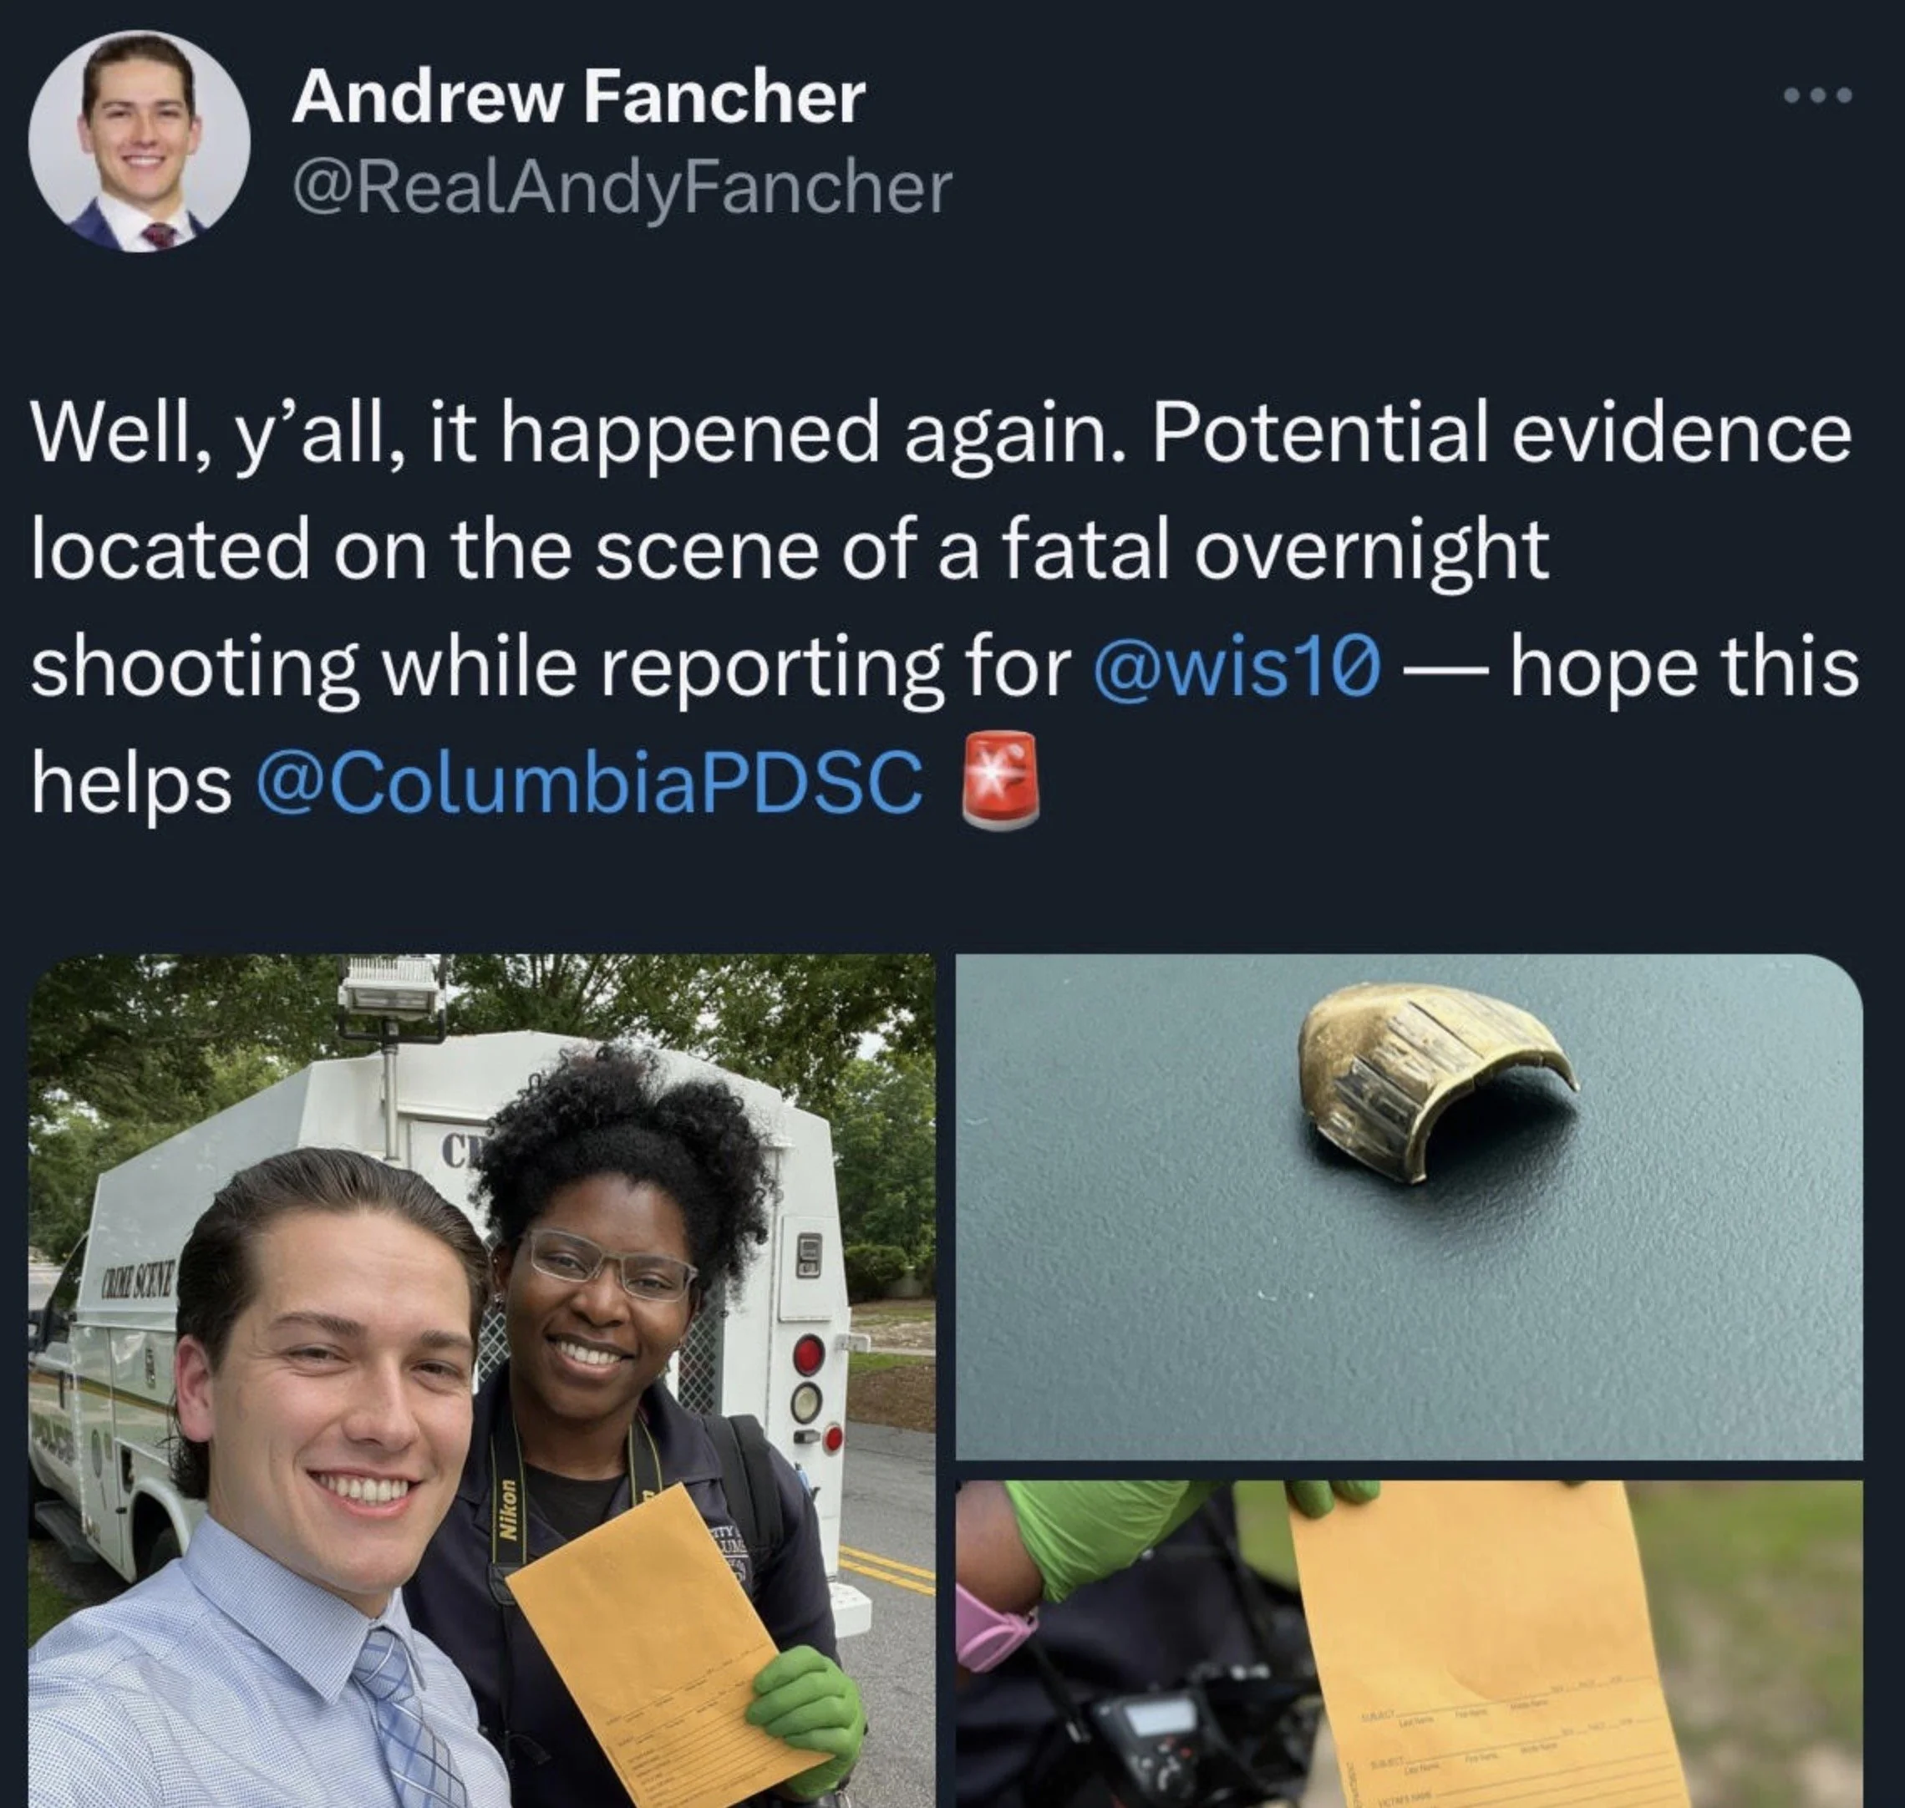
Task: Click the Andrew Fancher display name
Action: click(x=578, y=99)
